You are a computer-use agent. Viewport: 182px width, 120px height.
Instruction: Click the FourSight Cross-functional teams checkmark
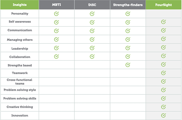pyautogui.click(x=163, y=81)
